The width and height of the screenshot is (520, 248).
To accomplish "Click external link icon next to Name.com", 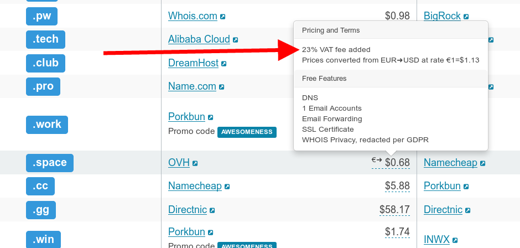I will point(221,87).
